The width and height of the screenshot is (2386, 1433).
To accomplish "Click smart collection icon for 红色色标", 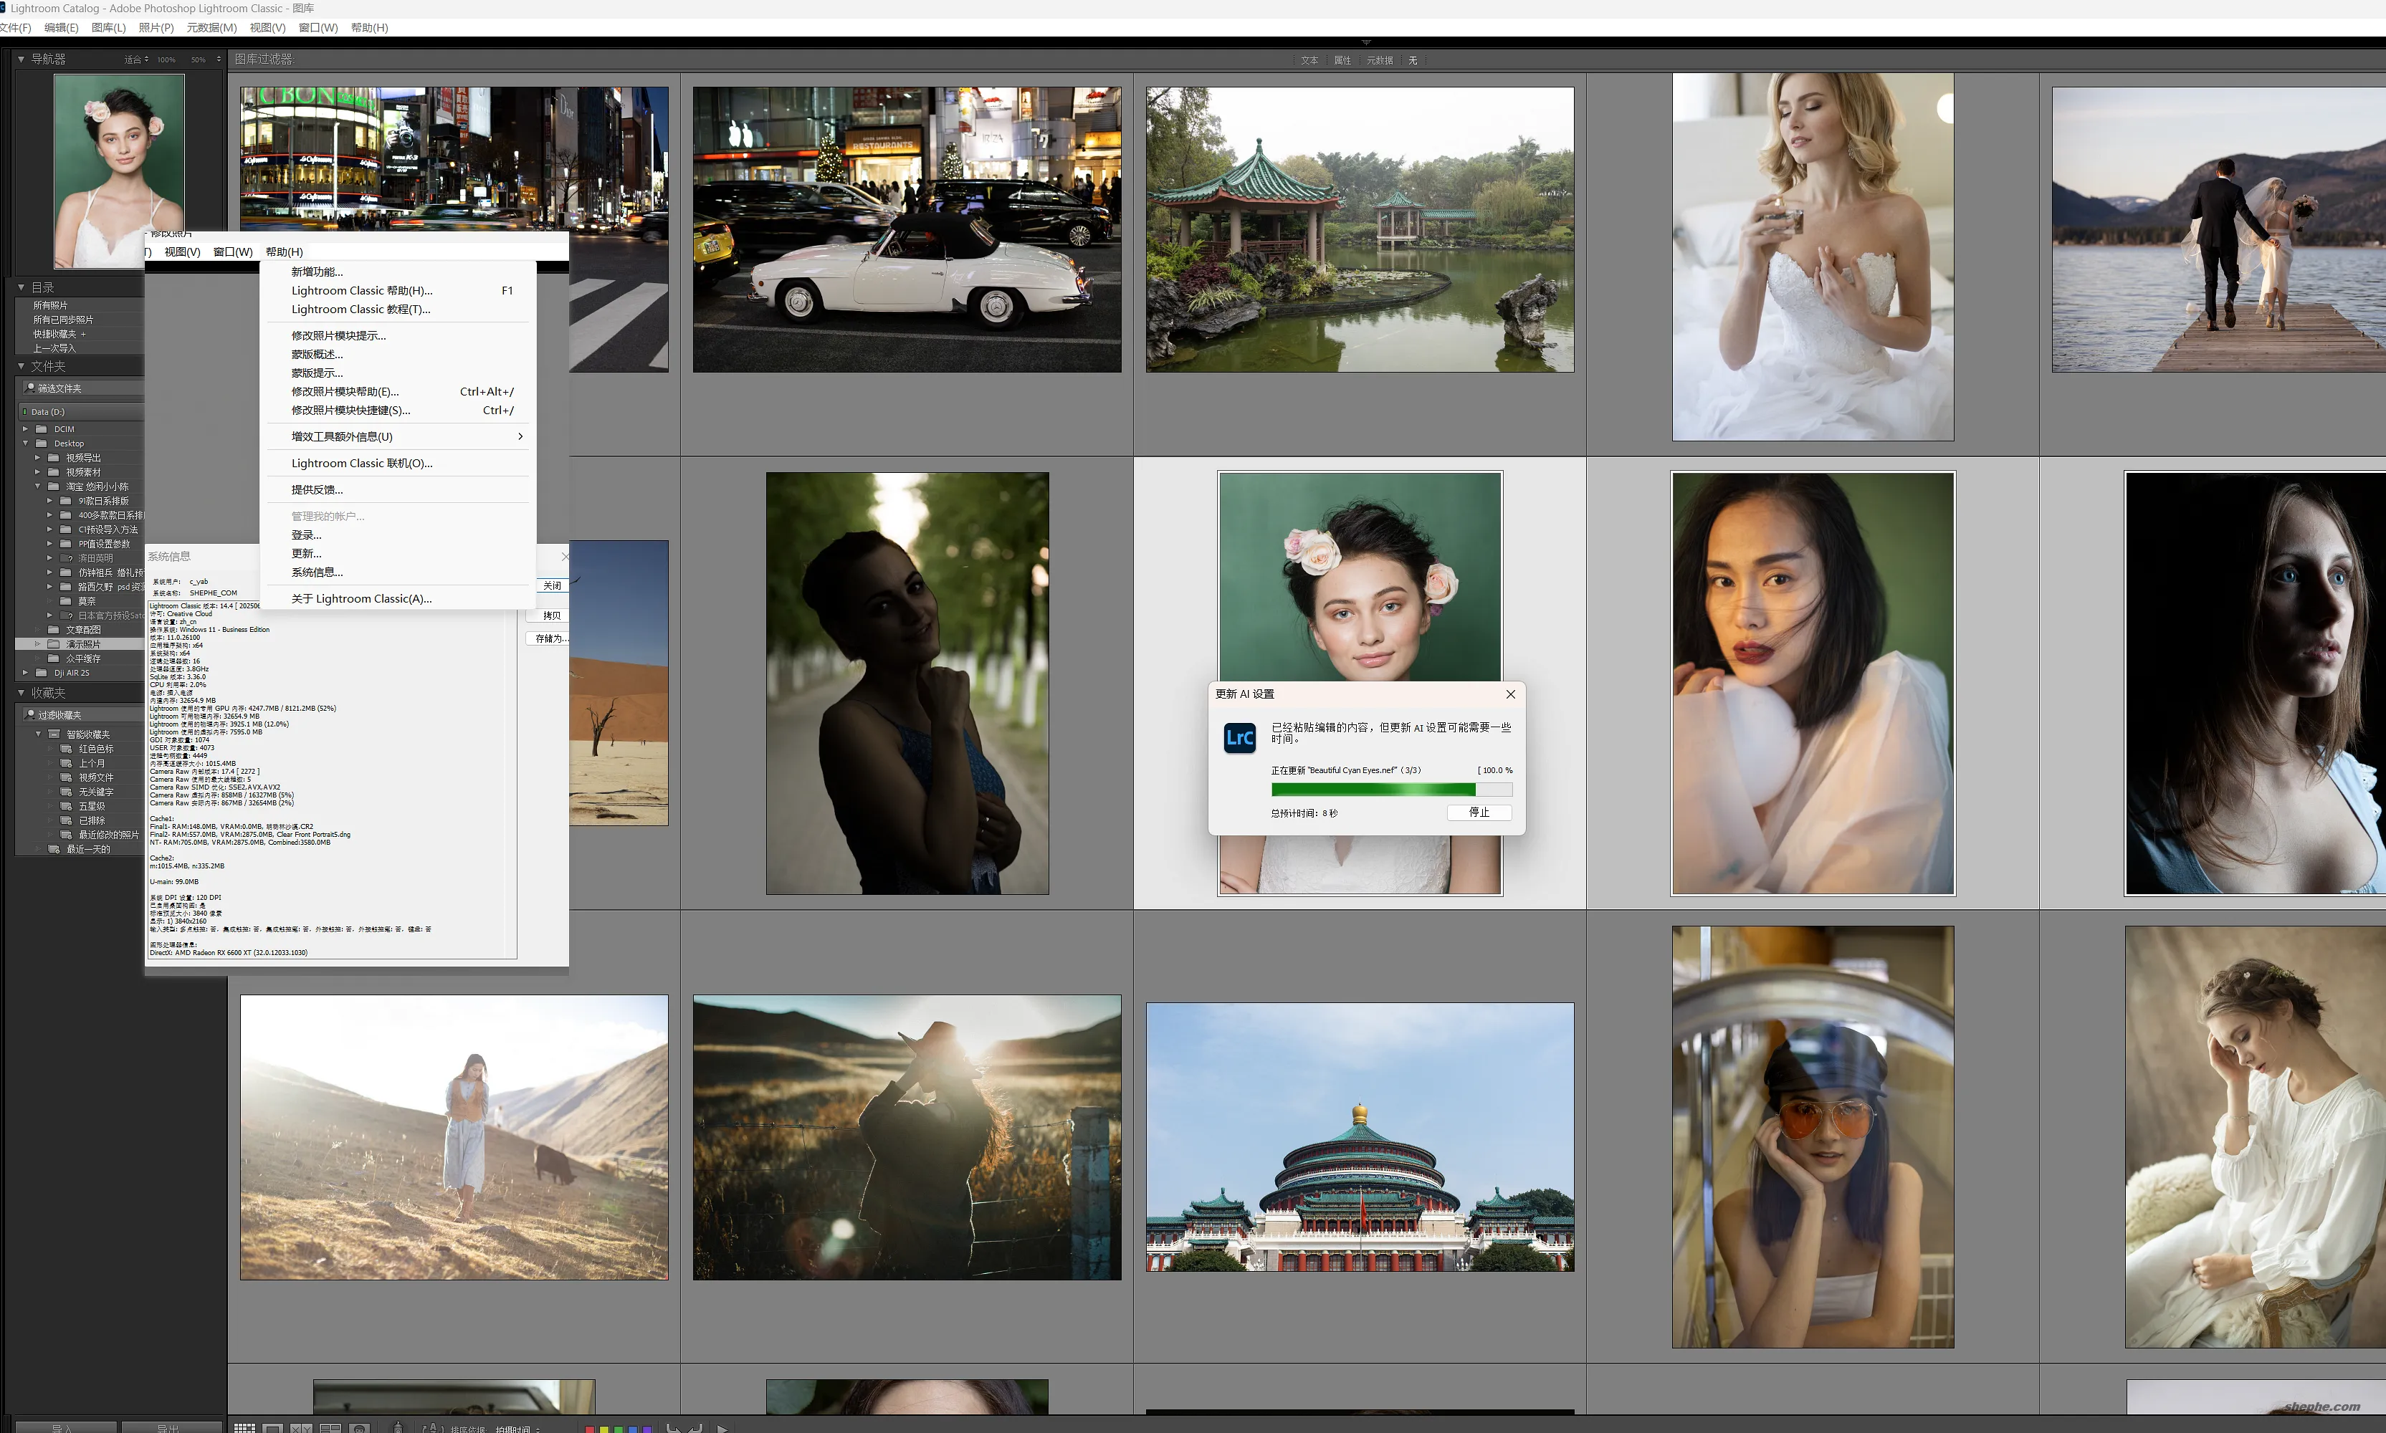I will 67,748.
